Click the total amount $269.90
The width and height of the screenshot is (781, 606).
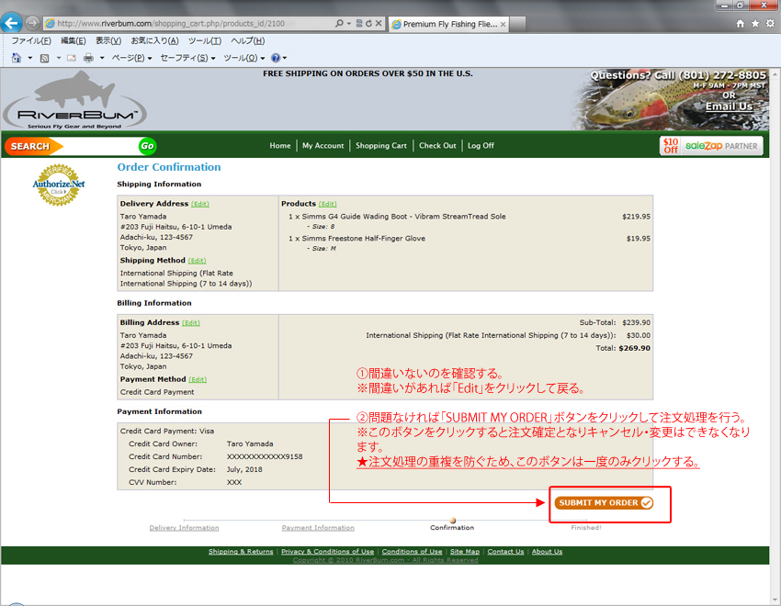tap(635, 348)
